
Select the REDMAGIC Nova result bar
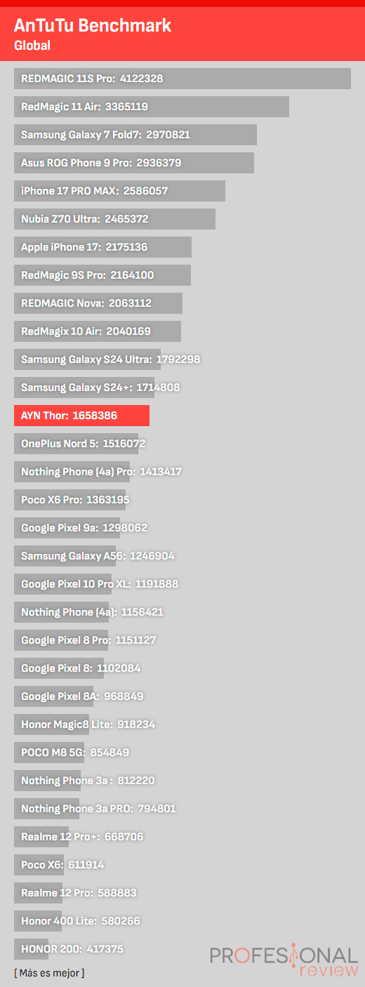coord(98,303)
